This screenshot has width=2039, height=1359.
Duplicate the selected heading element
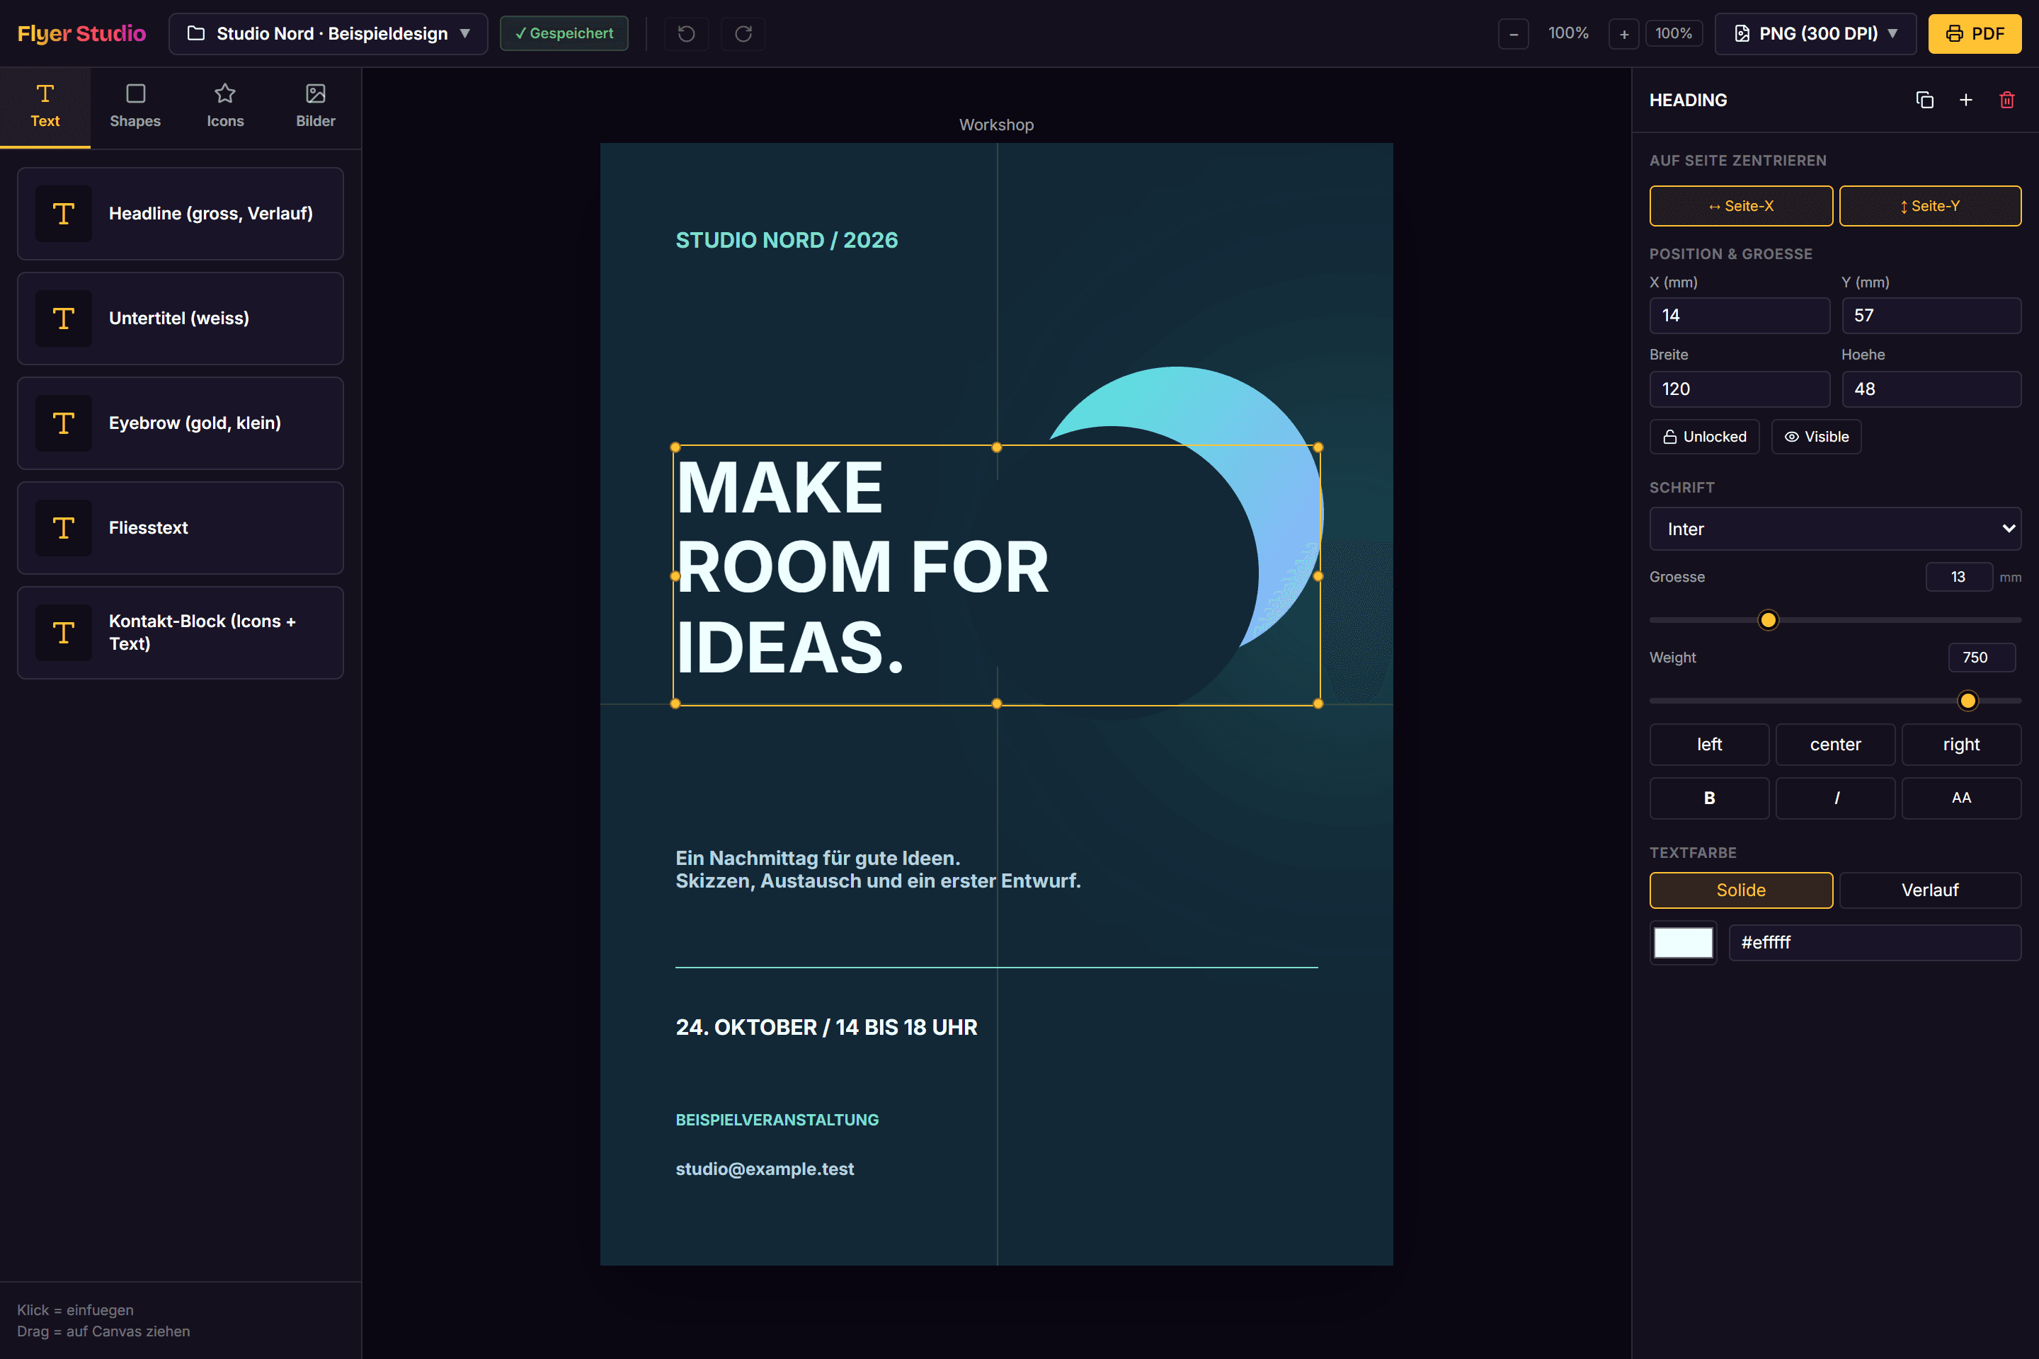click(x=1924, y=101)
